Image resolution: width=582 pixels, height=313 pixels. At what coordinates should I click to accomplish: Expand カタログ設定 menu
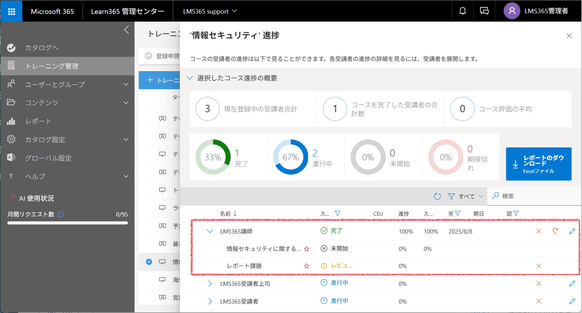click(x=68, y=139)
